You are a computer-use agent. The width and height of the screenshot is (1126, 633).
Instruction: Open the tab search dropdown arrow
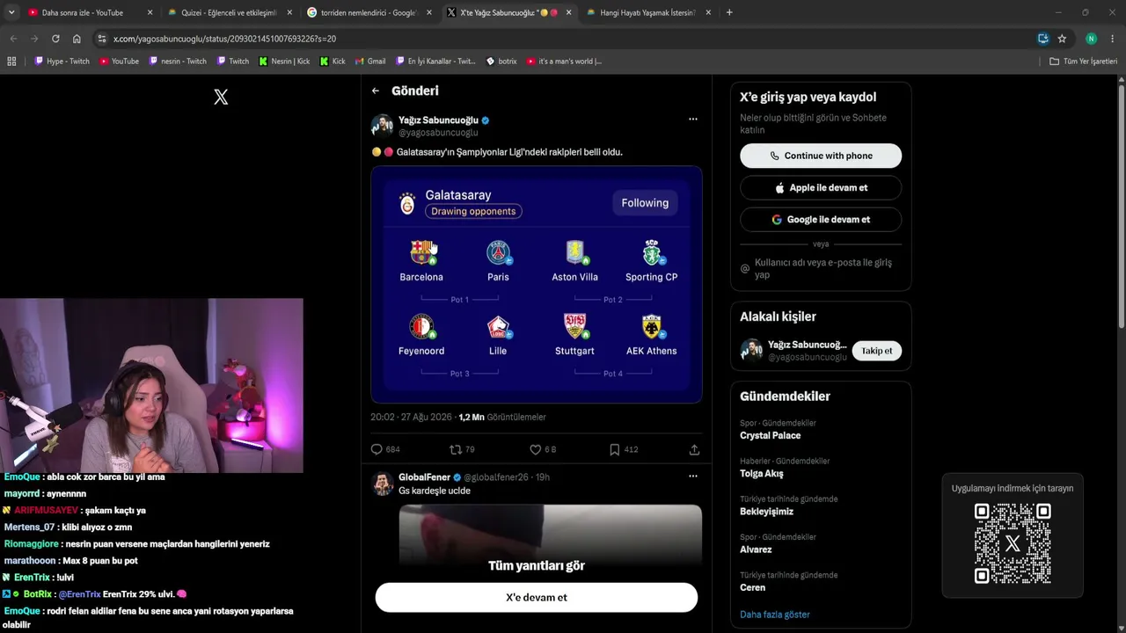(x=11, y=12)
